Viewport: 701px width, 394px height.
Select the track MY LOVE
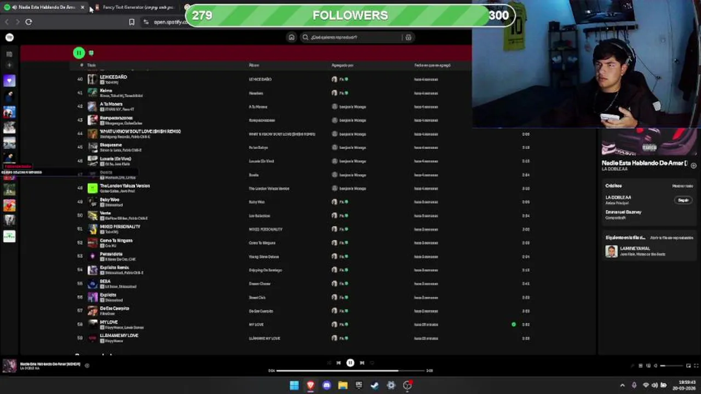tap(108, 322)
